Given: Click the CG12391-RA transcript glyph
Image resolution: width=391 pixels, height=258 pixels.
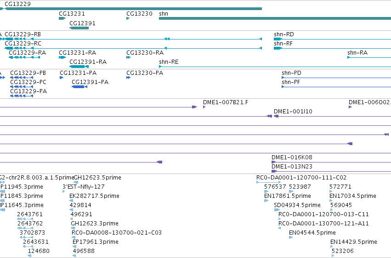Looking at the screenshot, I should [x=79, y=67].
